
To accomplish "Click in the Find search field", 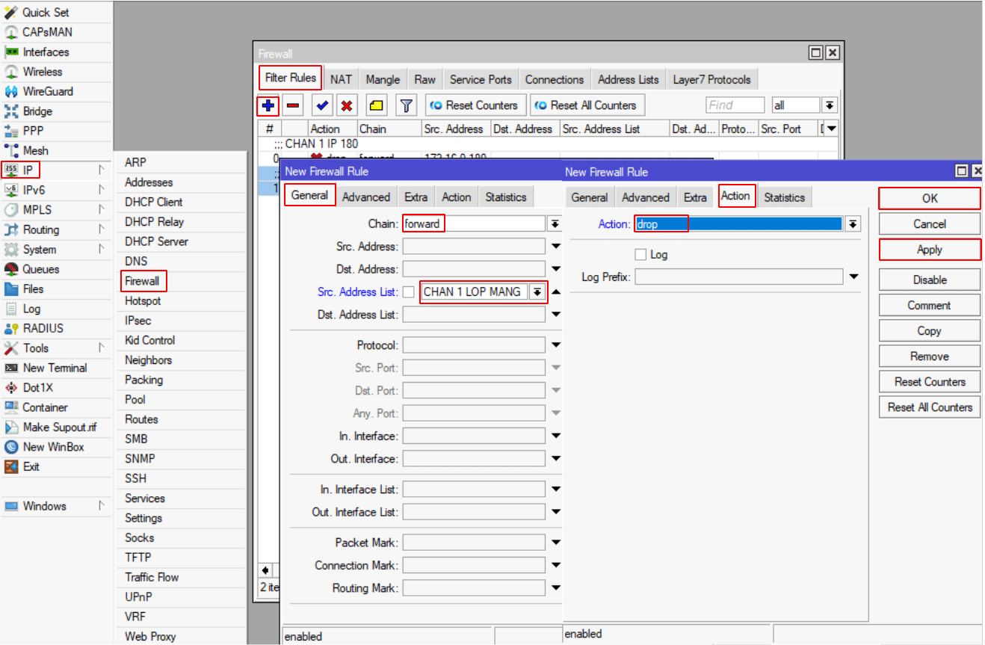I will click(x=735, y=105).
